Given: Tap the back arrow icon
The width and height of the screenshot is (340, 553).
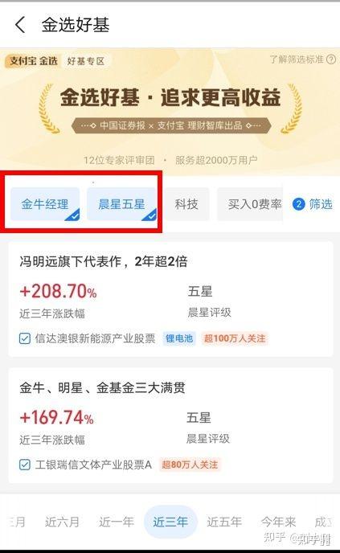Looking at the screenshot, I should pyautogui.click(x=20, y=25).
